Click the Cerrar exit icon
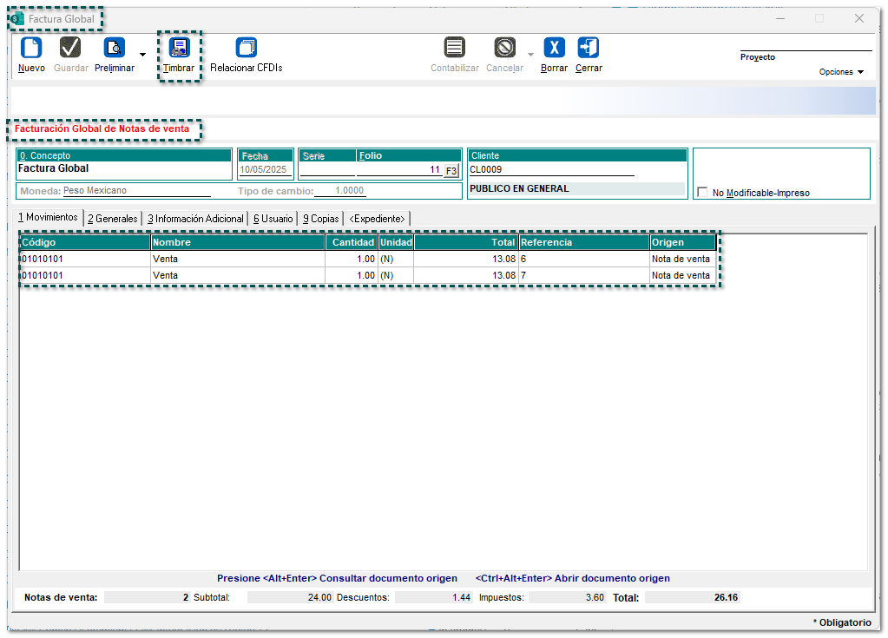The width and height of the screenshot is (888, 638). click(x=589, y=49)
